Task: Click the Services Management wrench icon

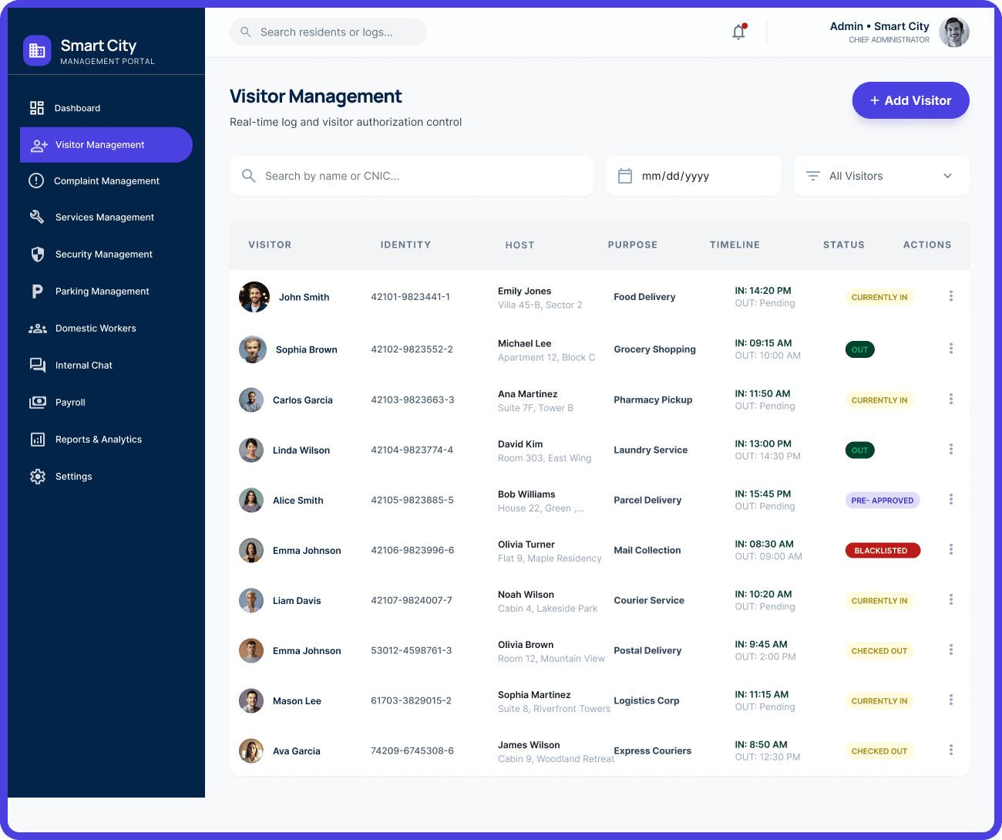Action: pyautogui.click(x=37, y=217)
